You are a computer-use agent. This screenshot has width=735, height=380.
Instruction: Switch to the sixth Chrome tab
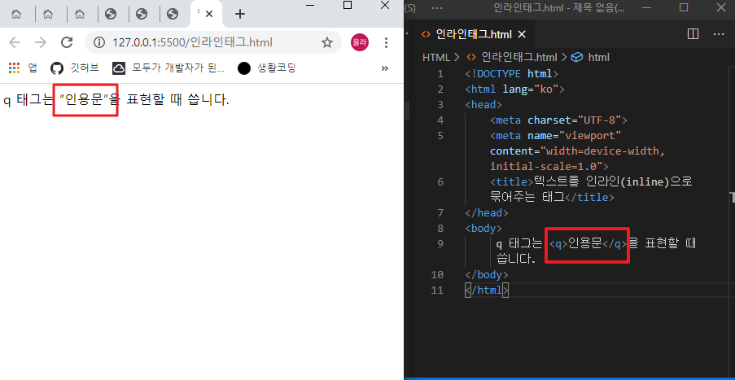click(173, 15)
